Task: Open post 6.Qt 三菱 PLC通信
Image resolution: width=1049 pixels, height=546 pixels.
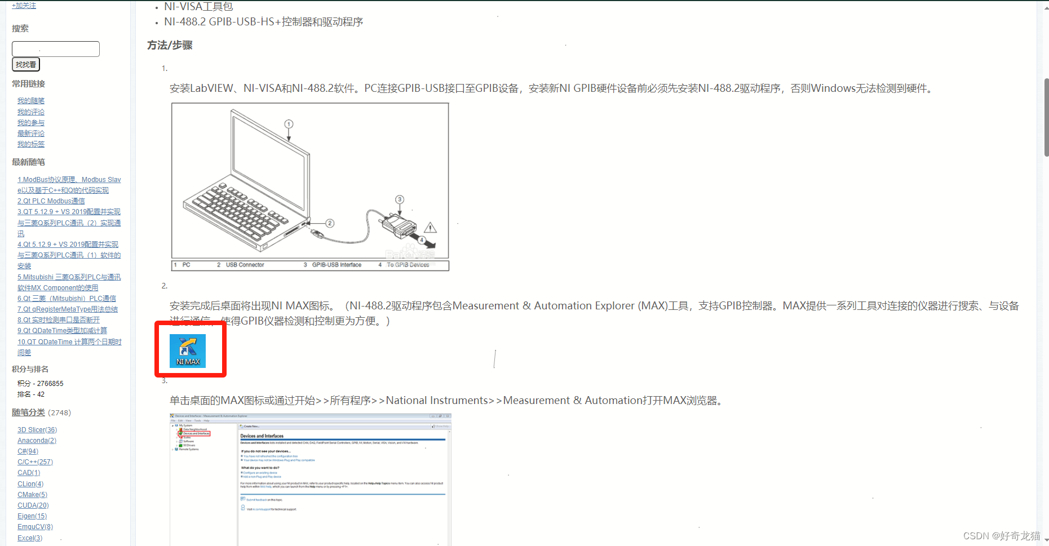Action: point(67,299)
